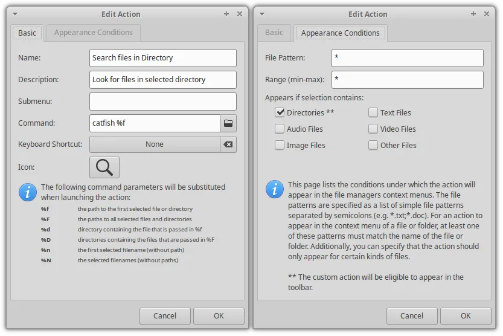Viewport: 503px width, 336px height.
Task: Open window menu arrow of the Appearance Conditions dialog
Action: click(x=262, y=14)
